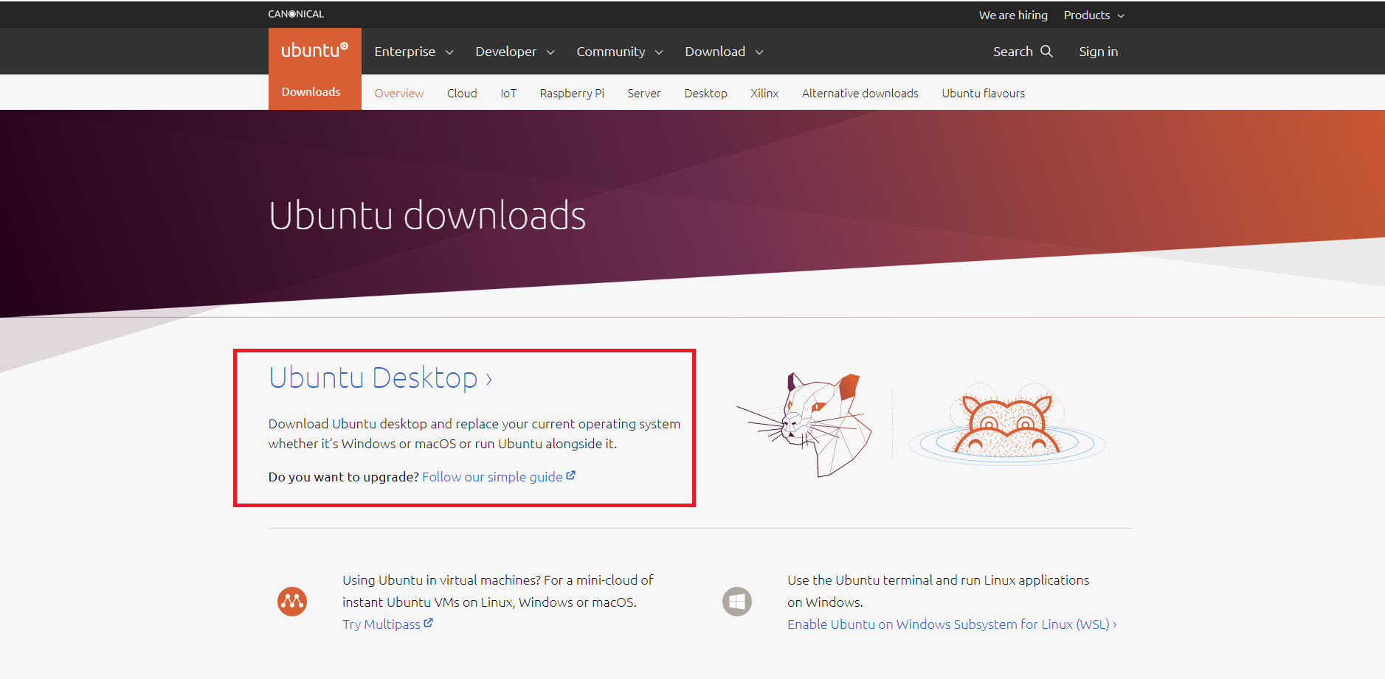
Task: Open the IoT tab
Action: coord(508,93)
